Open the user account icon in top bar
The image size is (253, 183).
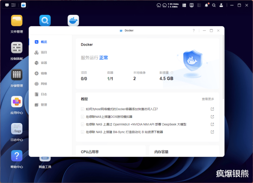(221, 5)
